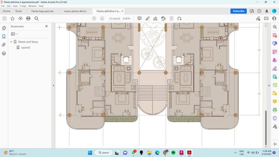Select the Layout2 bookmark
The height and width of the screenshot is (157, 279).
coord(25,47)
